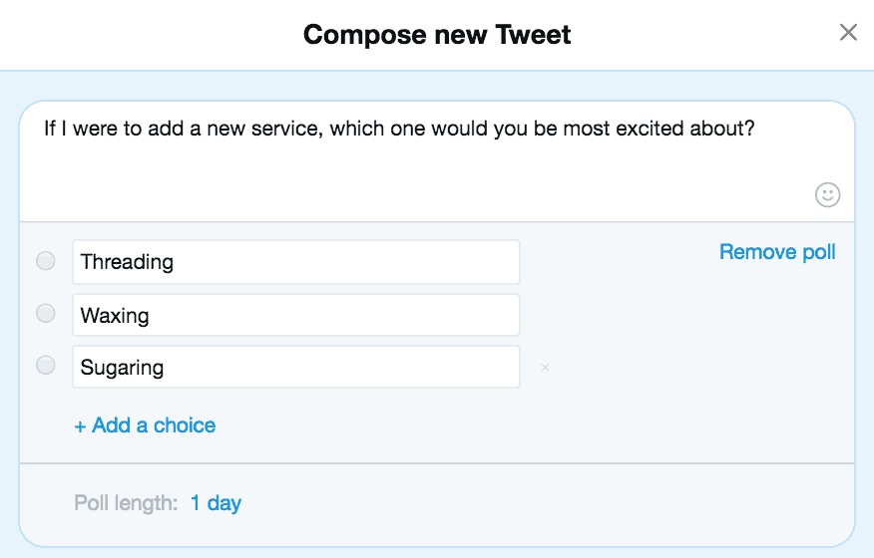
Task: Open the emoji picker smiley icon
Action: [x=827, y=194]
